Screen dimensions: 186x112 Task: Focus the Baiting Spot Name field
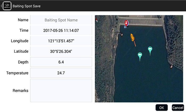coord(61,20)
